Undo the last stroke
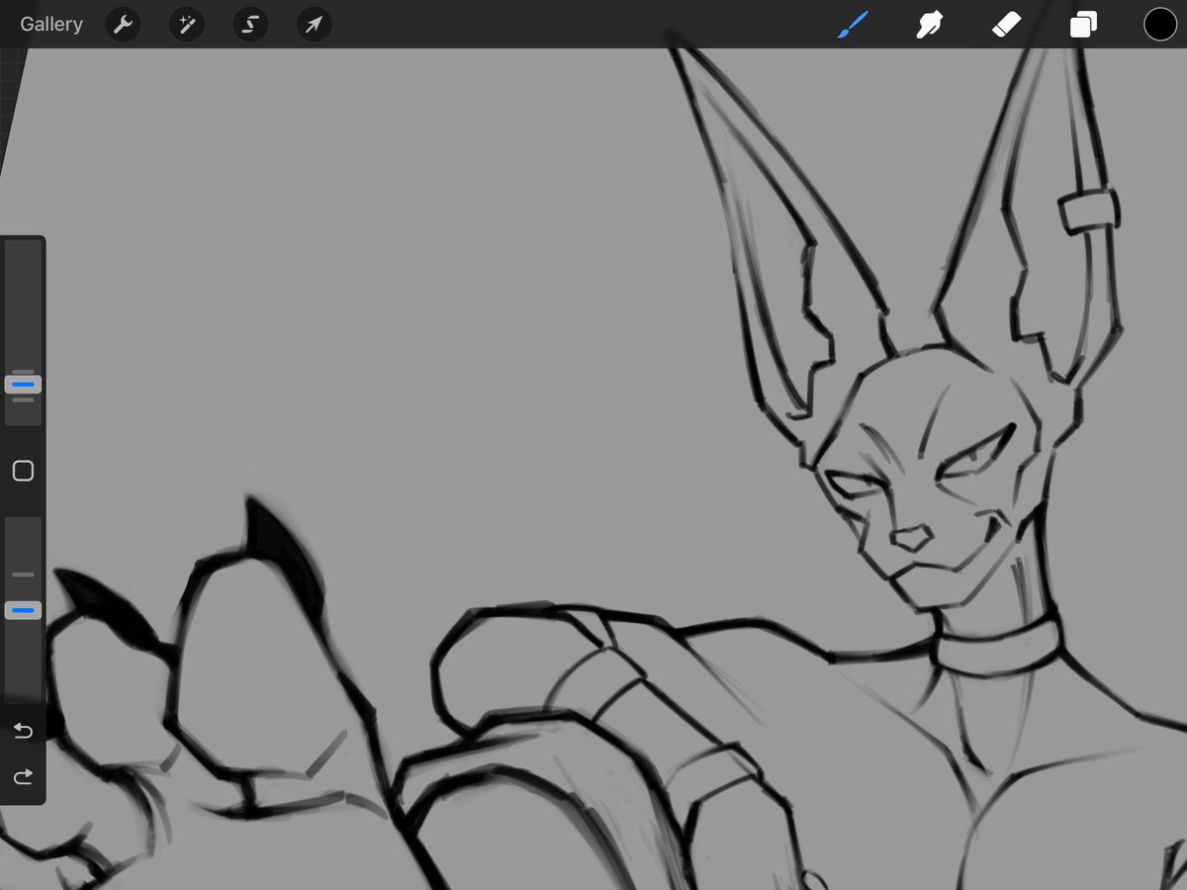This screenshot has width=1187, height=890. tap(23, 731)
